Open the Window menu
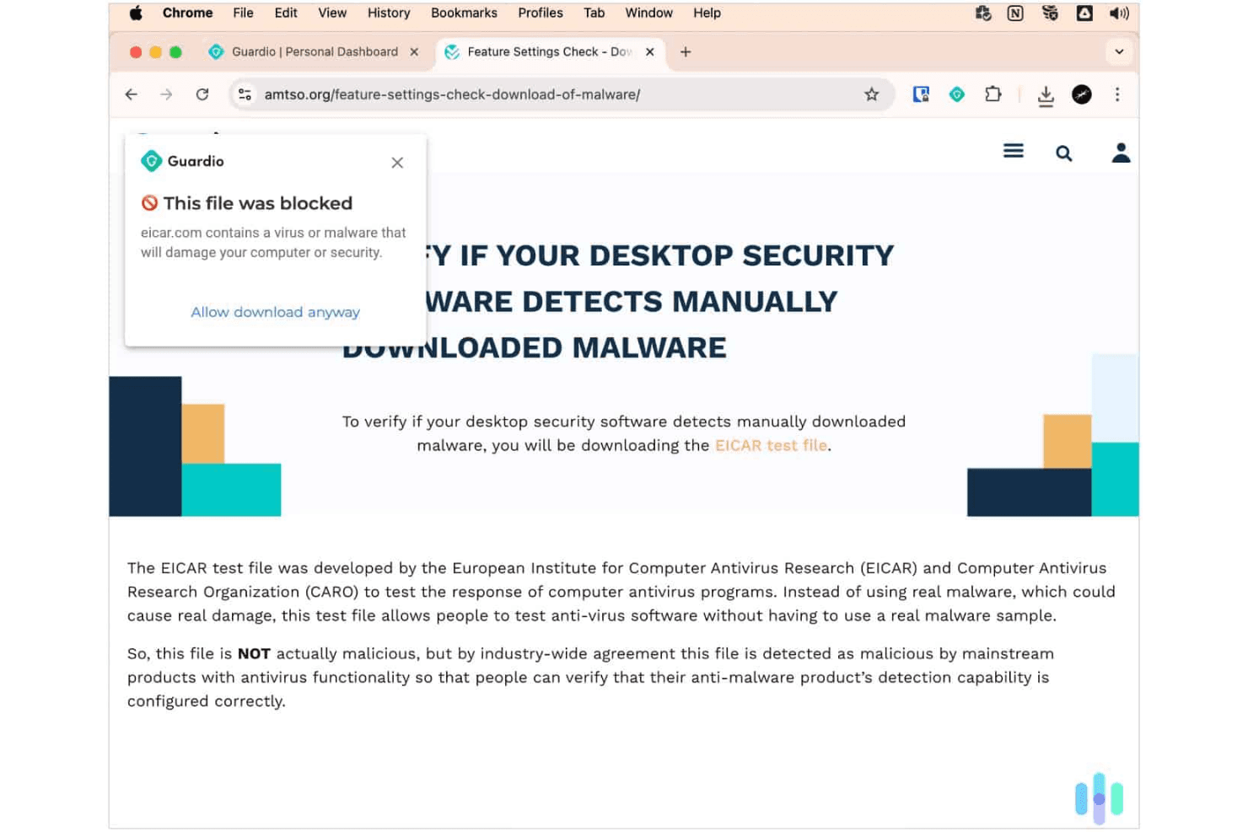Image resolution: width=1248 pixels, height=832 pixels. click(x=648, y=13)
